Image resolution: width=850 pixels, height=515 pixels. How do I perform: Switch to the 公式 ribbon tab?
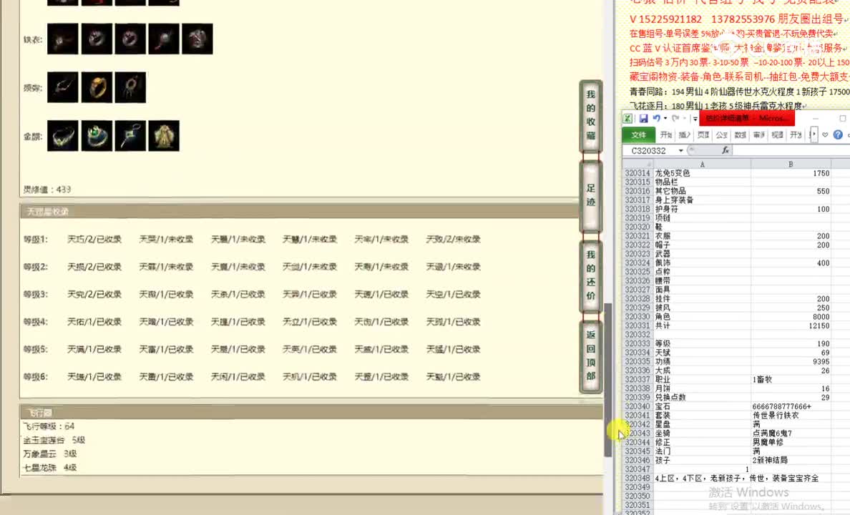pyautogui.click(x=721, y=134)
